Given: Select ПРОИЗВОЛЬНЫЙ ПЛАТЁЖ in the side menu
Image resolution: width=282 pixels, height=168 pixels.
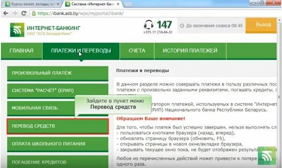Looking at the screenshot, I should 58,73.
